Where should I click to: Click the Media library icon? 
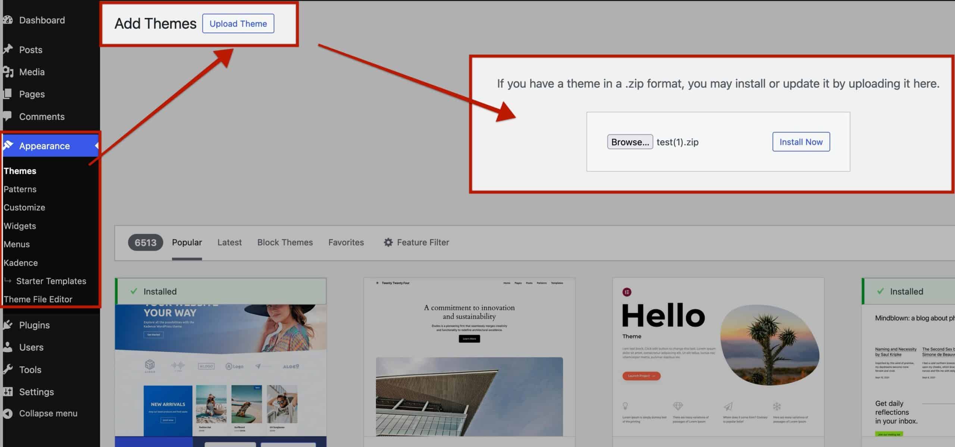(8, 72)
